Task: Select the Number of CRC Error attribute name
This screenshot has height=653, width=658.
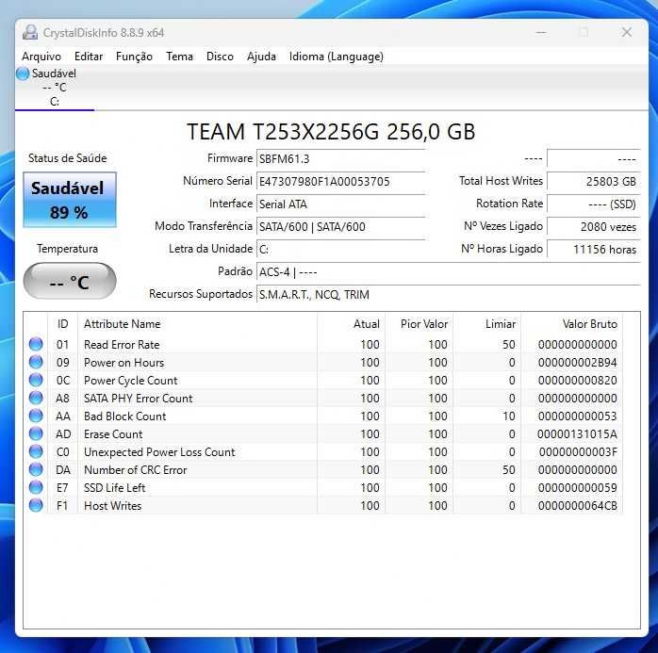Action: [x=135, y=470]
